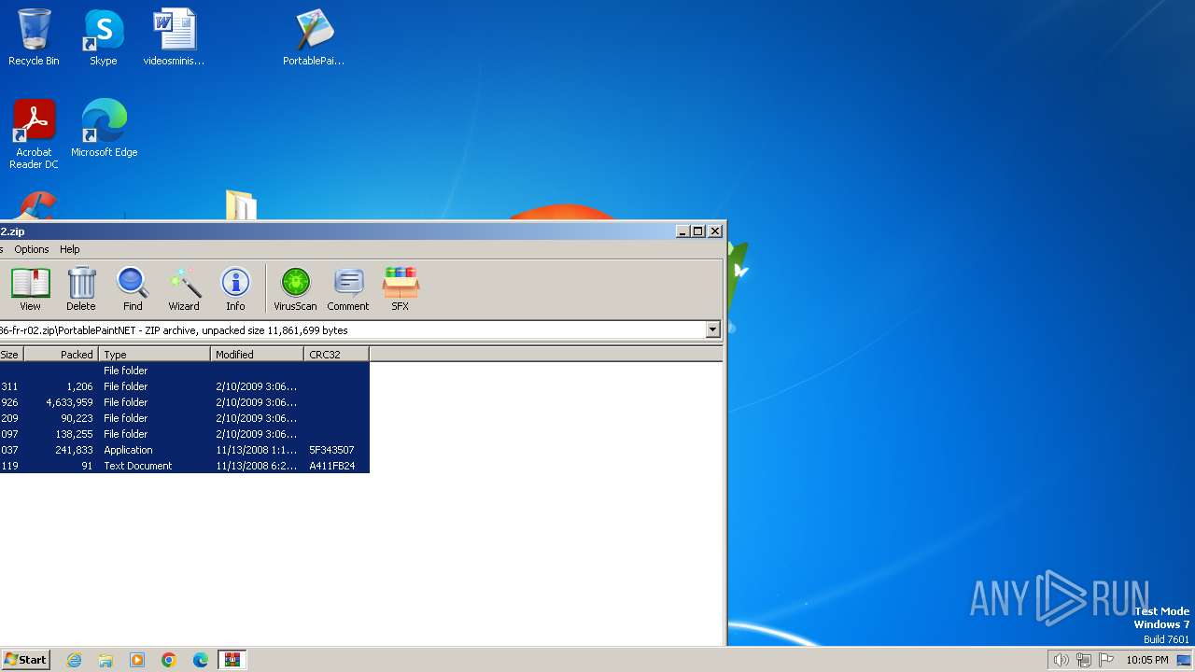Screen dimensions: 1195x672
Task: Select the File folder row packed 4,633,959
Action: (185, 402)
